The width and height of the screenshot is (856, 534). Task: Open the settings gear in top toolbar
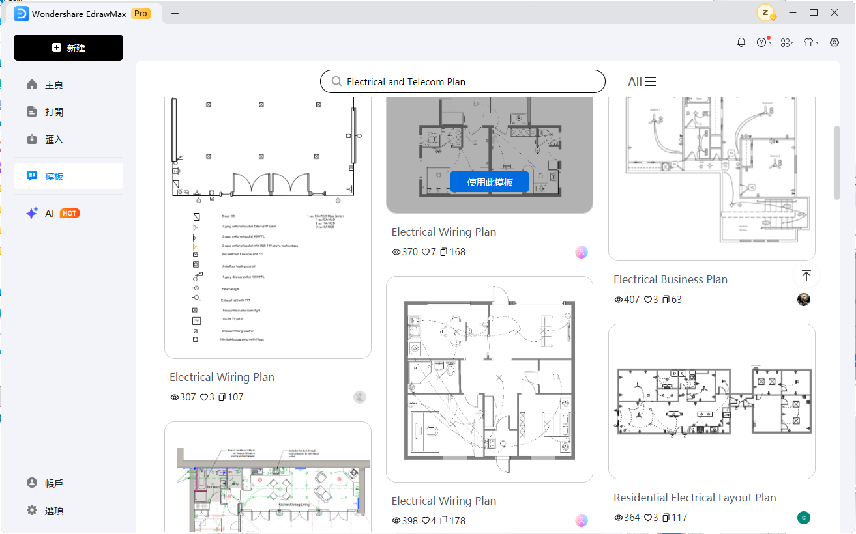coord(834,42)
